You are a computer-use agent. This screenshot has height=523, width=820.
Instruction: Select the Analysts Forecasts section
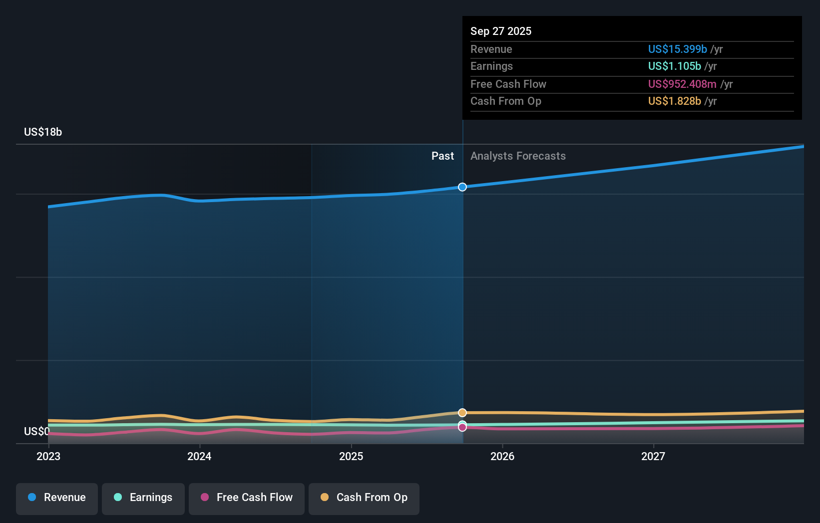[x=518, y=156]
